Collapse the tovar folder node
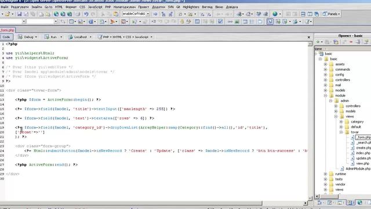 pyautogui.click(x=341, y=132)
